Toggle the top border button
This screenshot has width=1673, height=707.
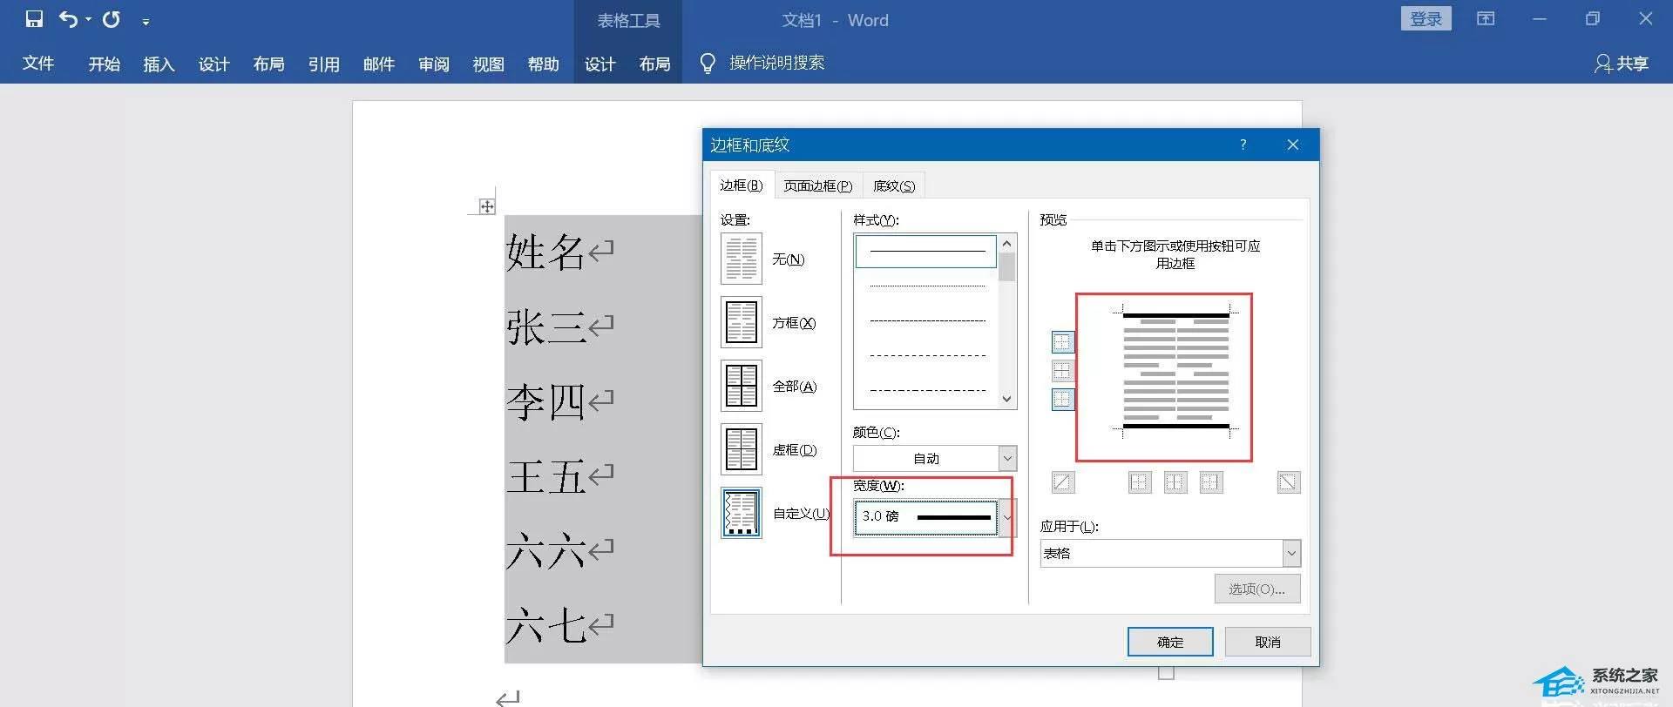tap(1063, 342)
